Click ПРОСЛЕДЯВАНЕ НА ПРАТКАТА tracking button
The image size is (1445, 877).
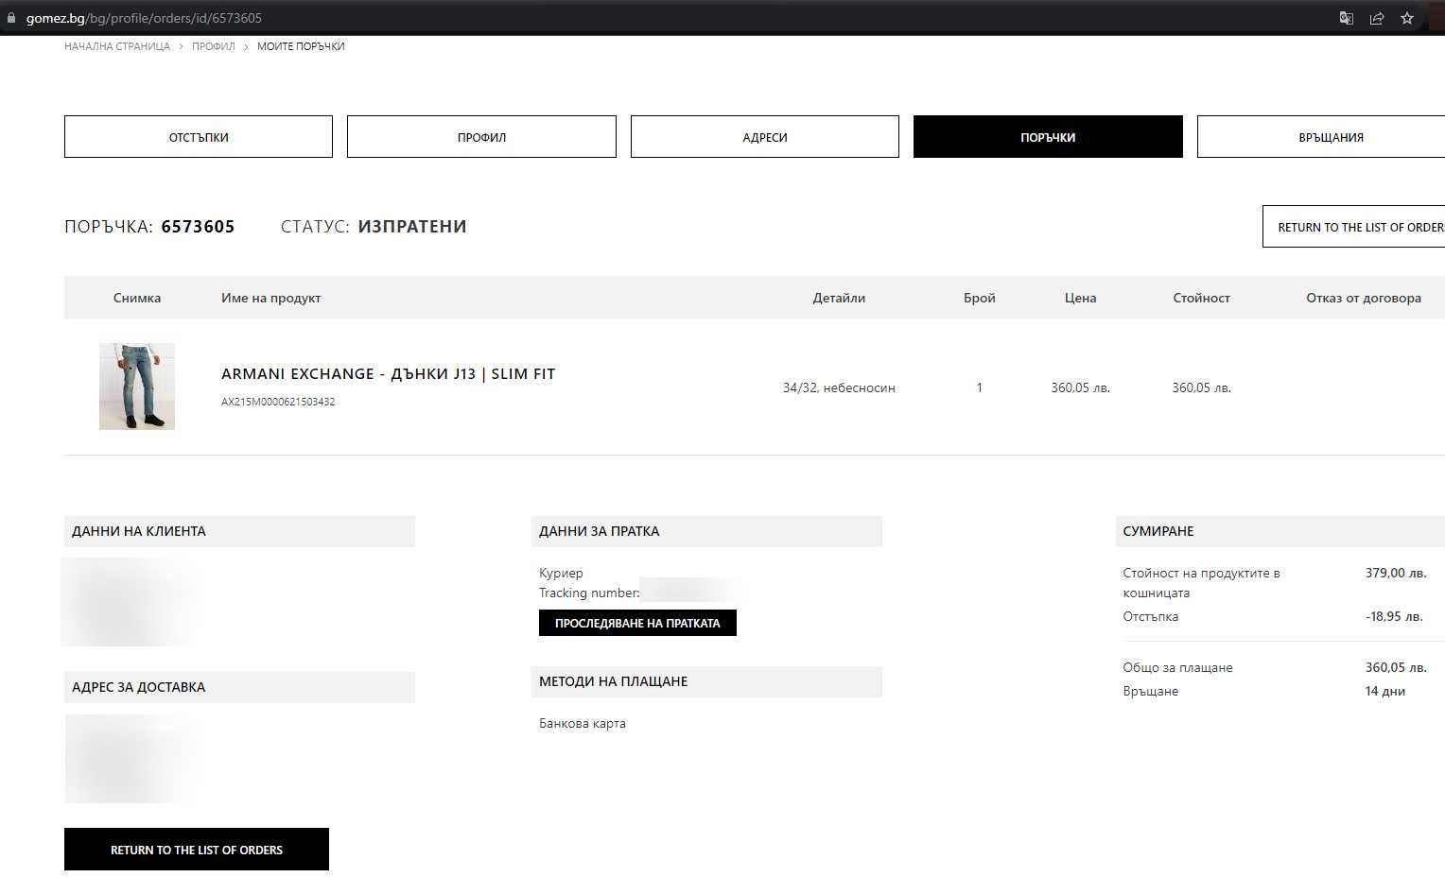(637, 623)
